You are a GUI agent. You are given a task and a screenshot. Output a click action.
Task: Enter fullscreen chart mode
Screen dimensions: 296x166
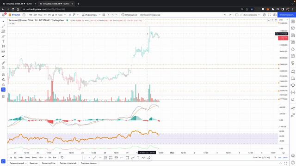click(269, 15)
